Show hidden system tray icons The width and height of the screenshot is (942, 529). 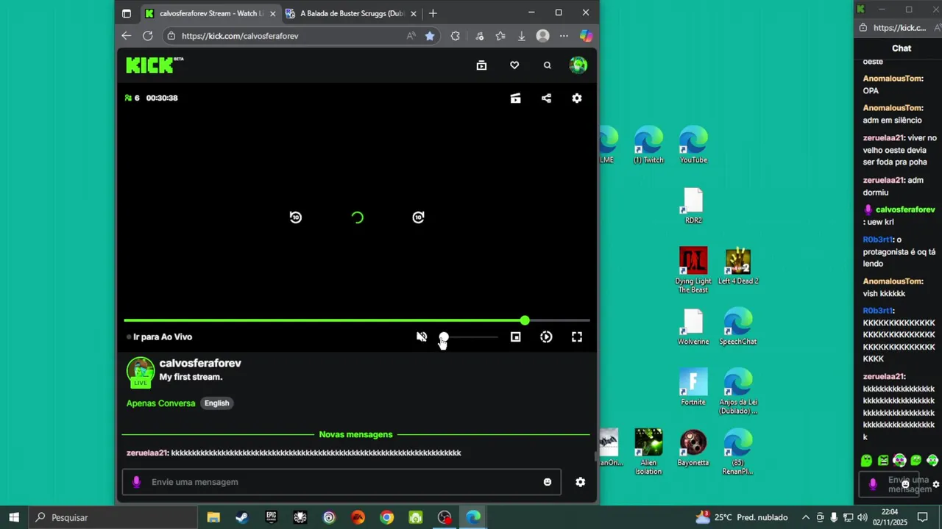point(805,517)
